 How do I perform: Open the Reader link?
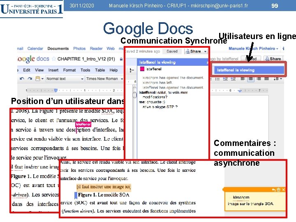(96, 49)
